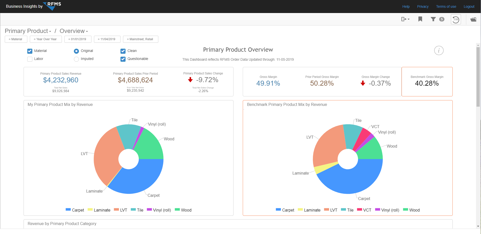481x234 pixels.
Task: Click the info icon beside dashboard title
Action: click(439, 51)
